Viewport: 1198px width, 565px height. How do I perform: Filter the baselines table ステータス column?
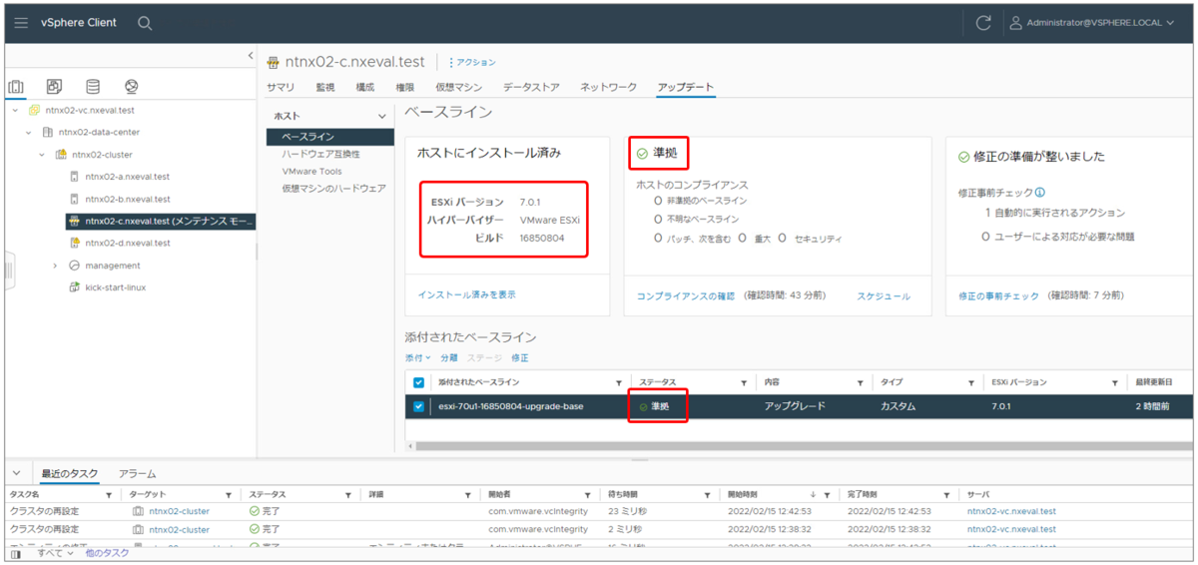point(744,383)
